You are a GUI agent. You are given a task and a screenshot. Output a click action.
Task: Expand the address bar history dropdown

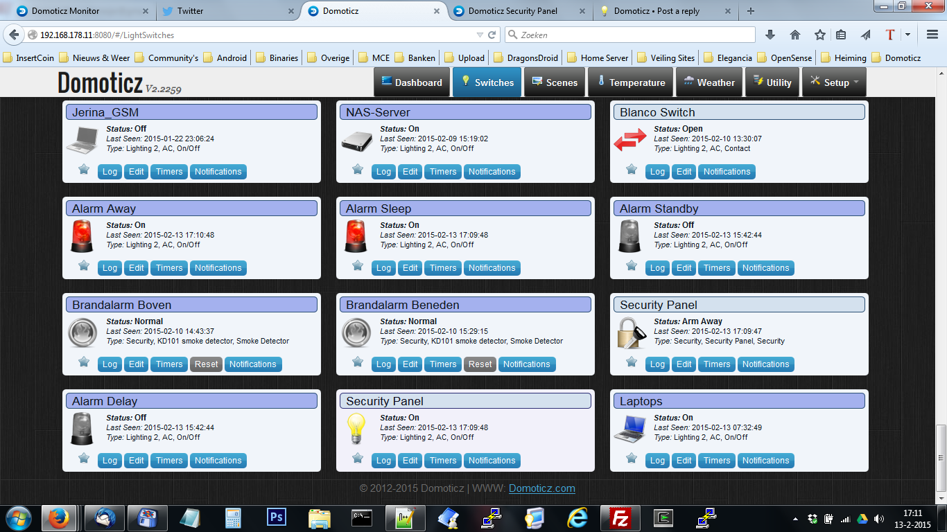[480, 35]
